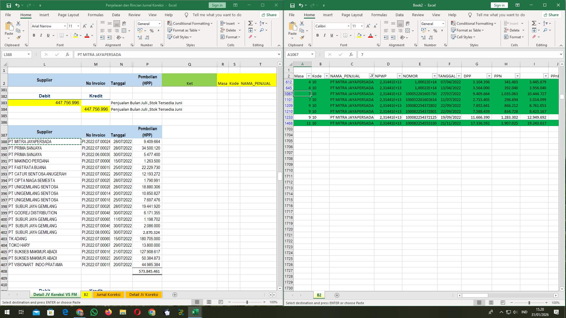Toggle Underline in the left workbook ribbon

pos(48,35)
